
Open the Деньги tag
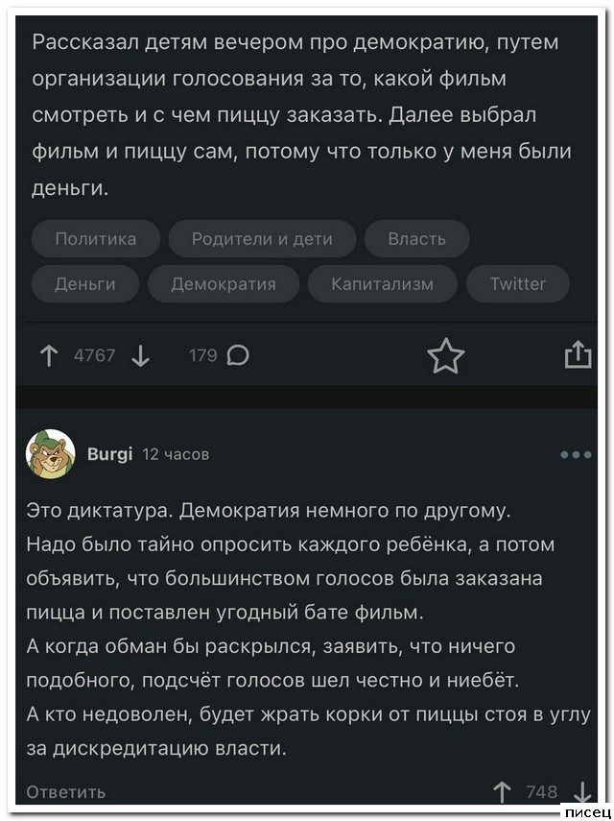coord(85,283)
